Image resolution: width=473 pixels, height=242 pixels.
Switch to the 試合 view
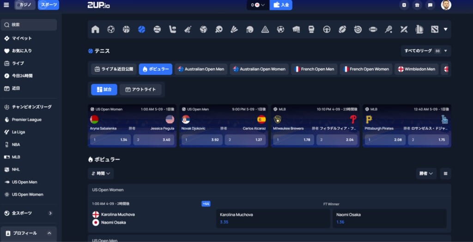104,89
